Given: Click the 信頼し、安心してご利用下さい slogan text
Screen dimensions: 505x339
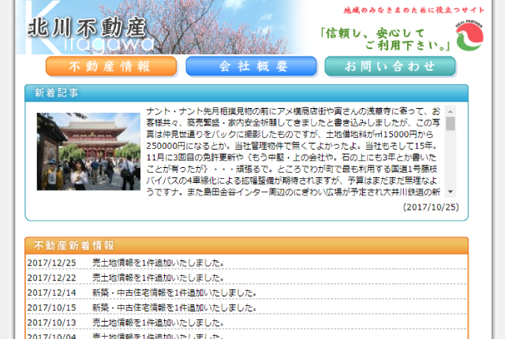Looking at the screenshot, I should click(385, 39).
